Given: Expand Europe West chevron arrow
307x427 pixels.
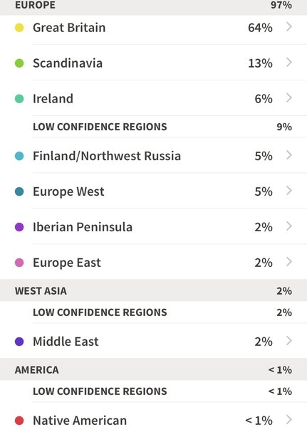Looking at the screenshot, I should [x=289, y=191].
